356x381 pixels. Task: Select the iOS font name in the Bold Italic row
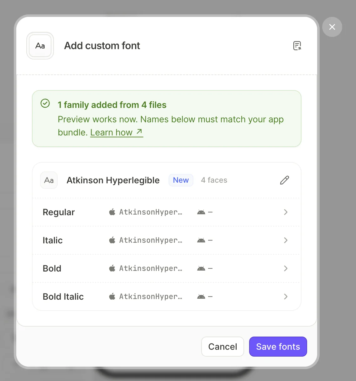(x=151, y=297)
